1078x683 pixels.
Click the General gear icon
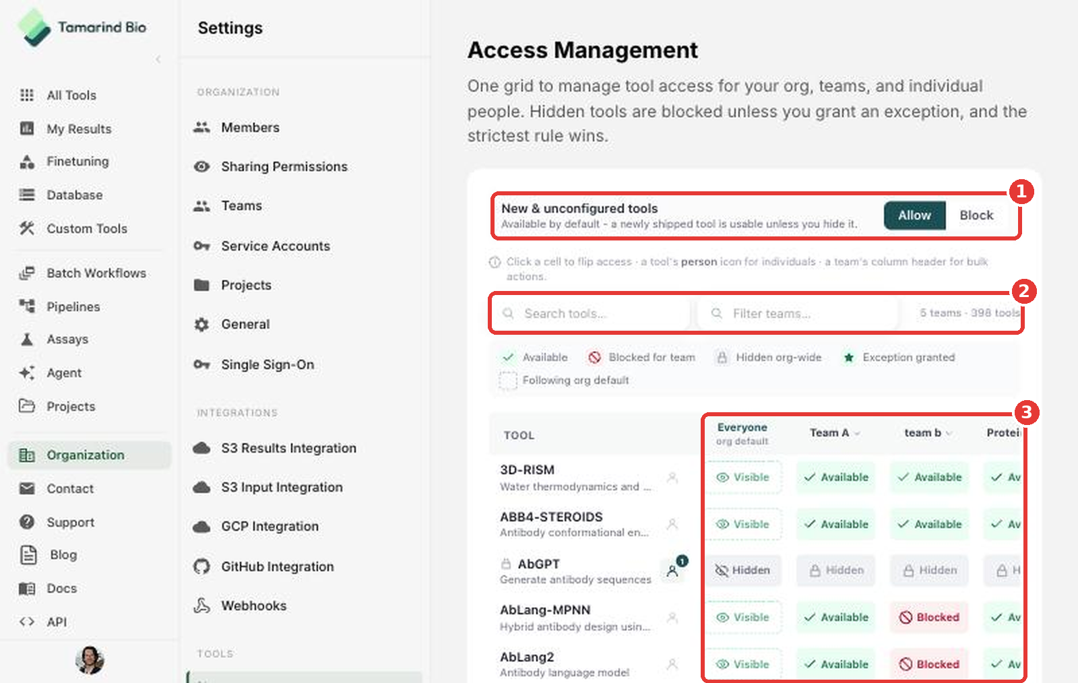pyautogui.click(x=201, y=324)
